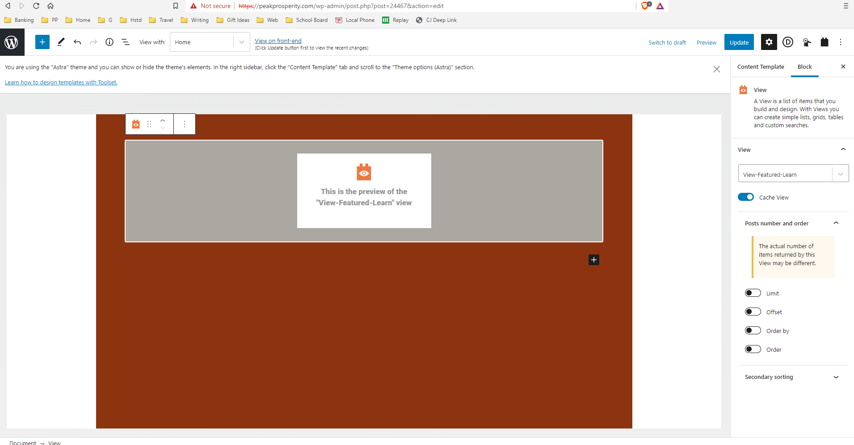Open the View on front-end link
854x445 pixels.
click(x=278, y=41)
